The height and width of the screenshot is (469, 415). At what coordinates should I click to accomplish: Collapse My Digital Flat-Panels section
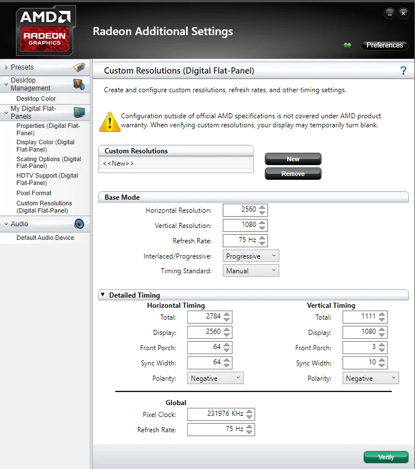tap(6, 113)
